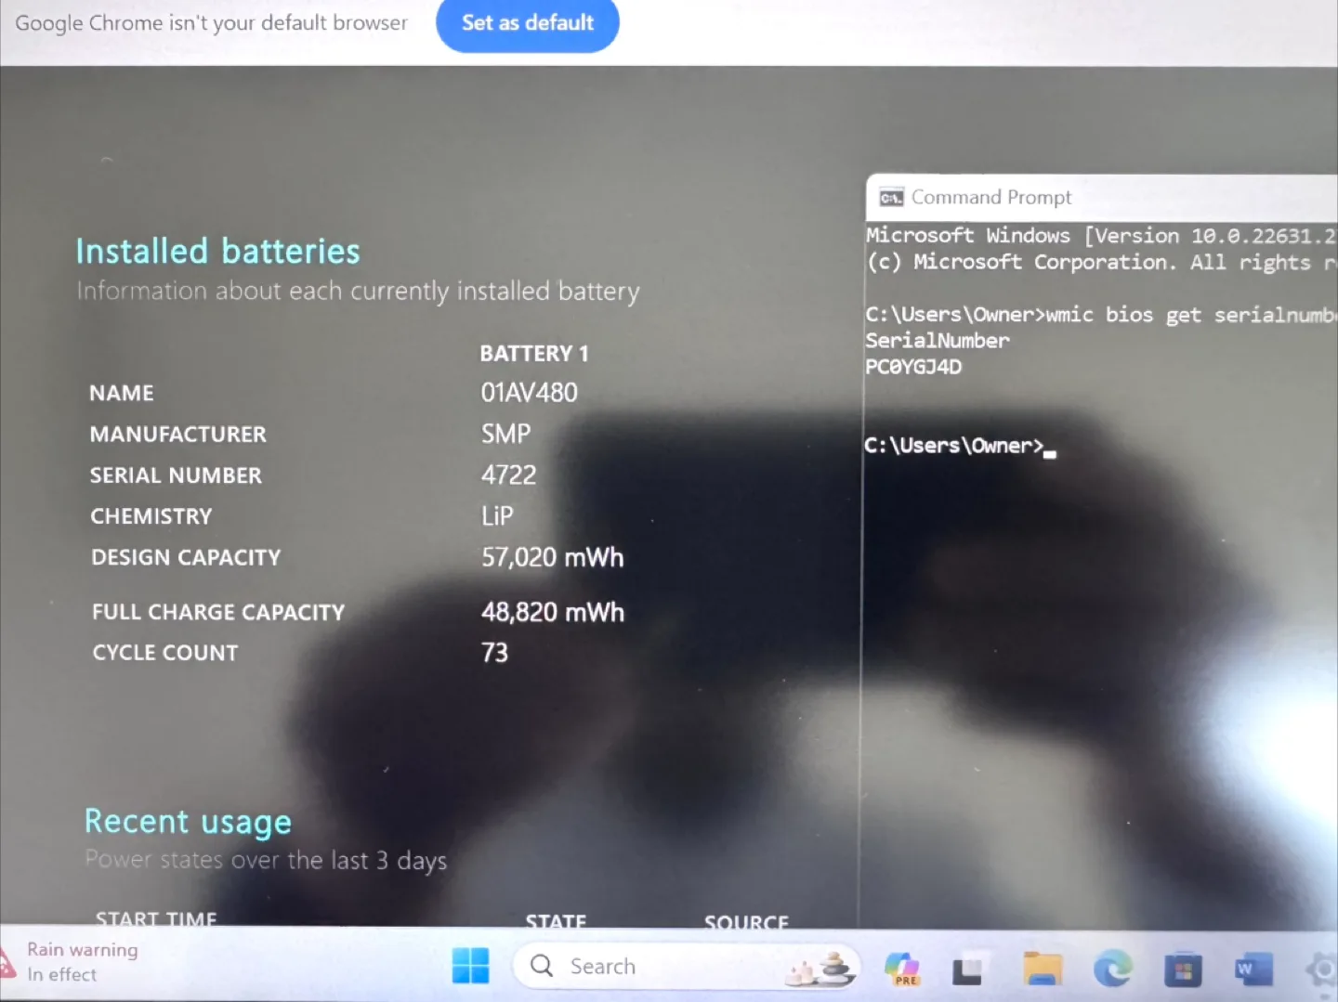
Task: Click the Set as default button
Action: click(x=527, y=23)
